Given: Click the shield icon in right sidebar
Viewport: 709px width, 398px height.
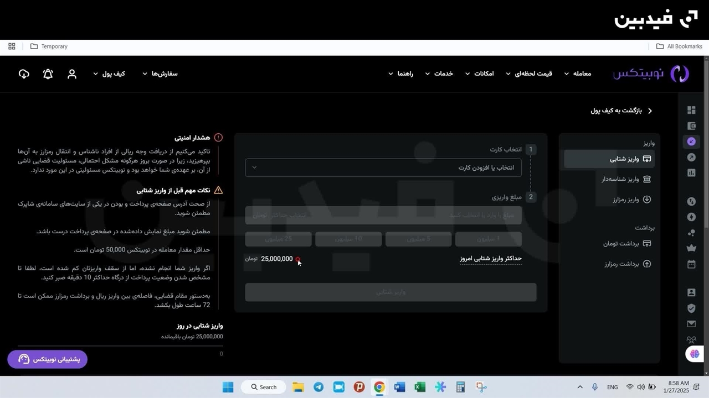Looking at the screenshot, I should pyautogui.click(x=691, y=308).
